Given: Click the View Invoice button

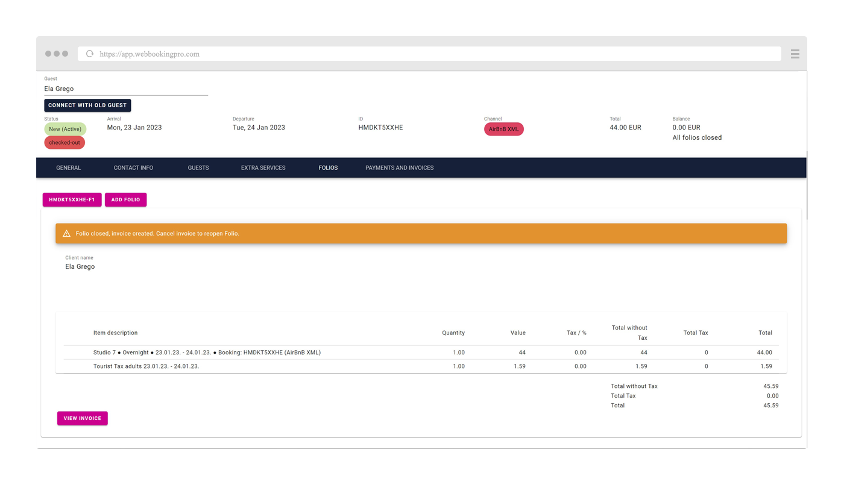Looking at the screenshot, I should click(83, 418).
